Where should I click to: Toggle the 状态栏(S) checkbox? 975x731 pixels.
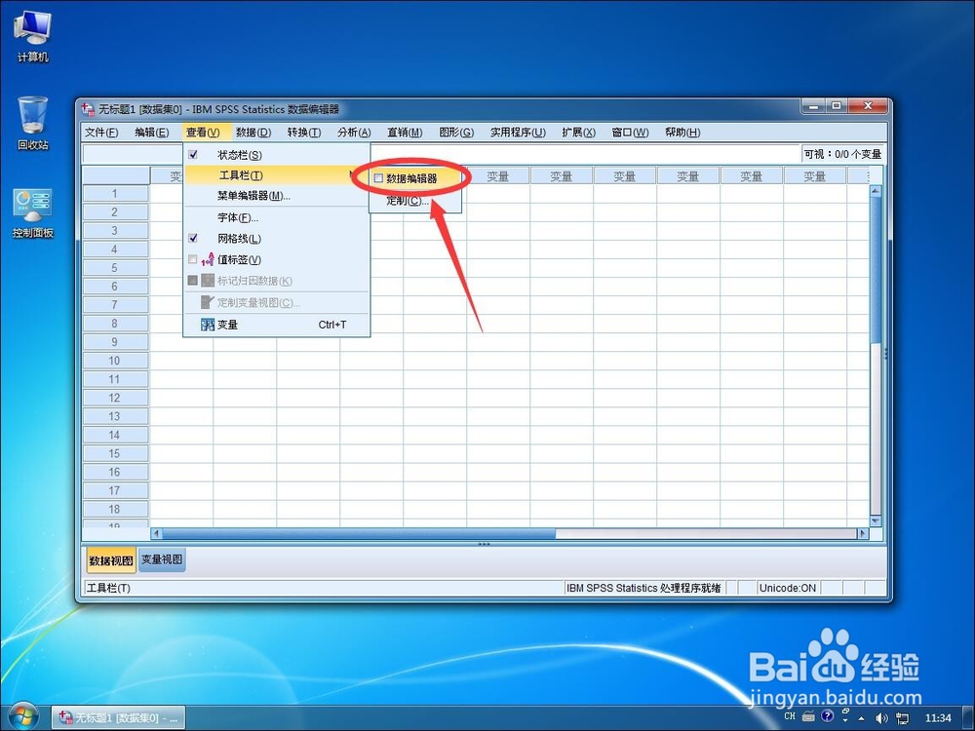pyautogui.click(x=193, y=155)
